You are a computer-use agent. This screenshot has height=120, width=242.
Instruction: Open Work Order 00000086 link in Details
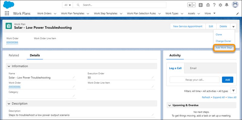click(15, 87)
